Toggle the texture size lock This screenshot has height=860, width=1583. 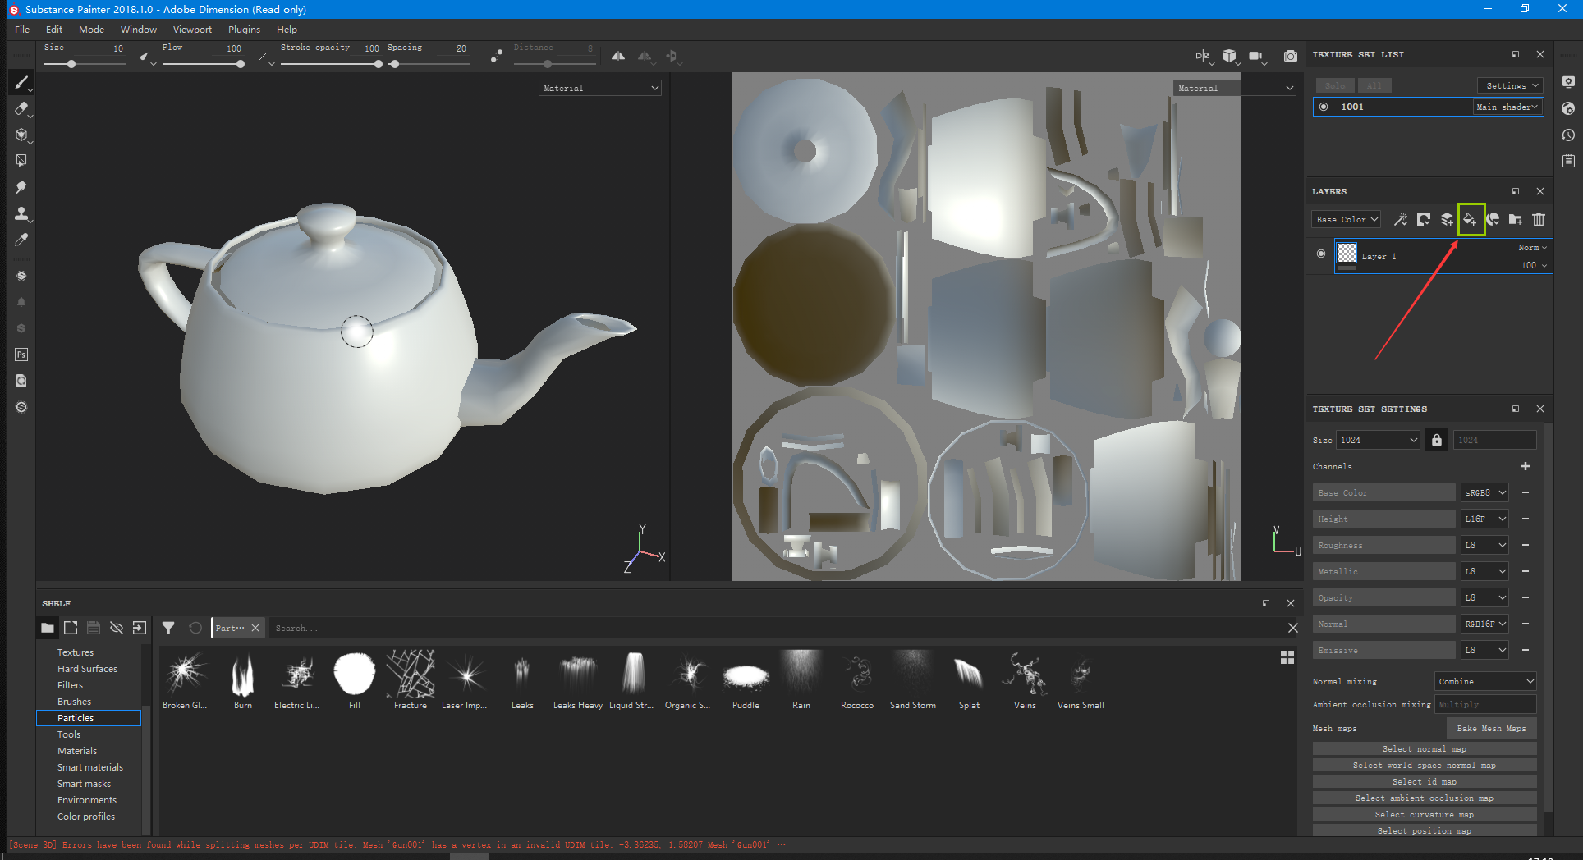point(1437,440)
